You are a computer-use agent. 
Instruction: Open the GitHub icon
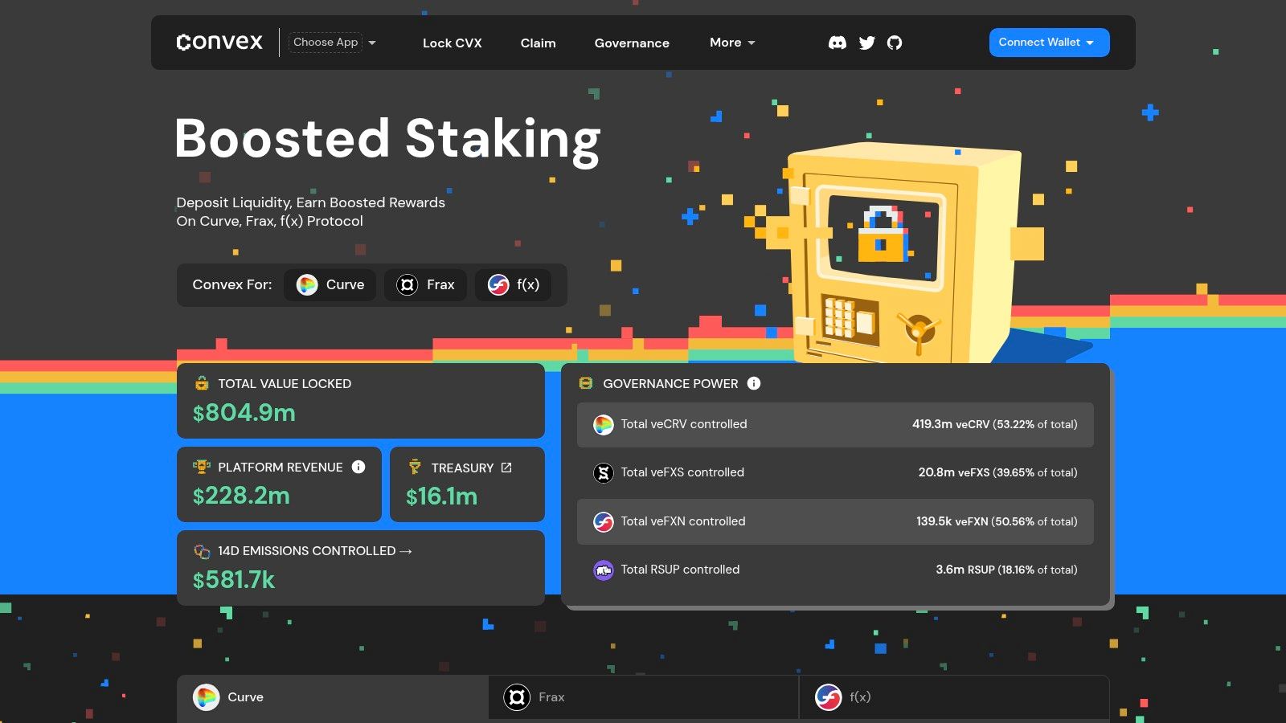coord(895,43)
